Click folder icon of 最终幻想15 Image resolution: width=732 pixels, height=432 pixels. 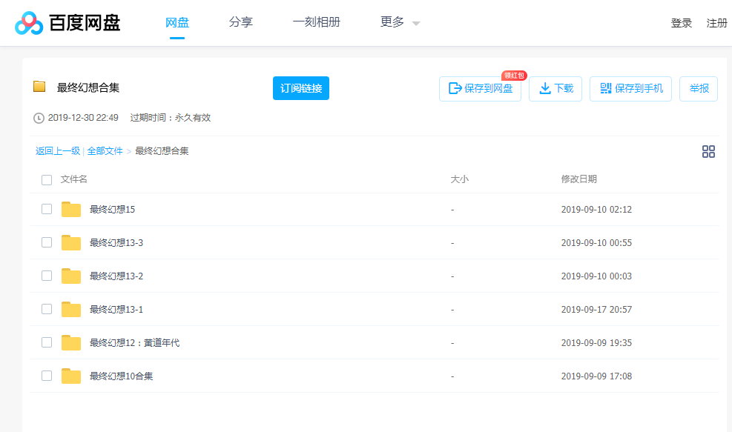click(x=71, y=210)
